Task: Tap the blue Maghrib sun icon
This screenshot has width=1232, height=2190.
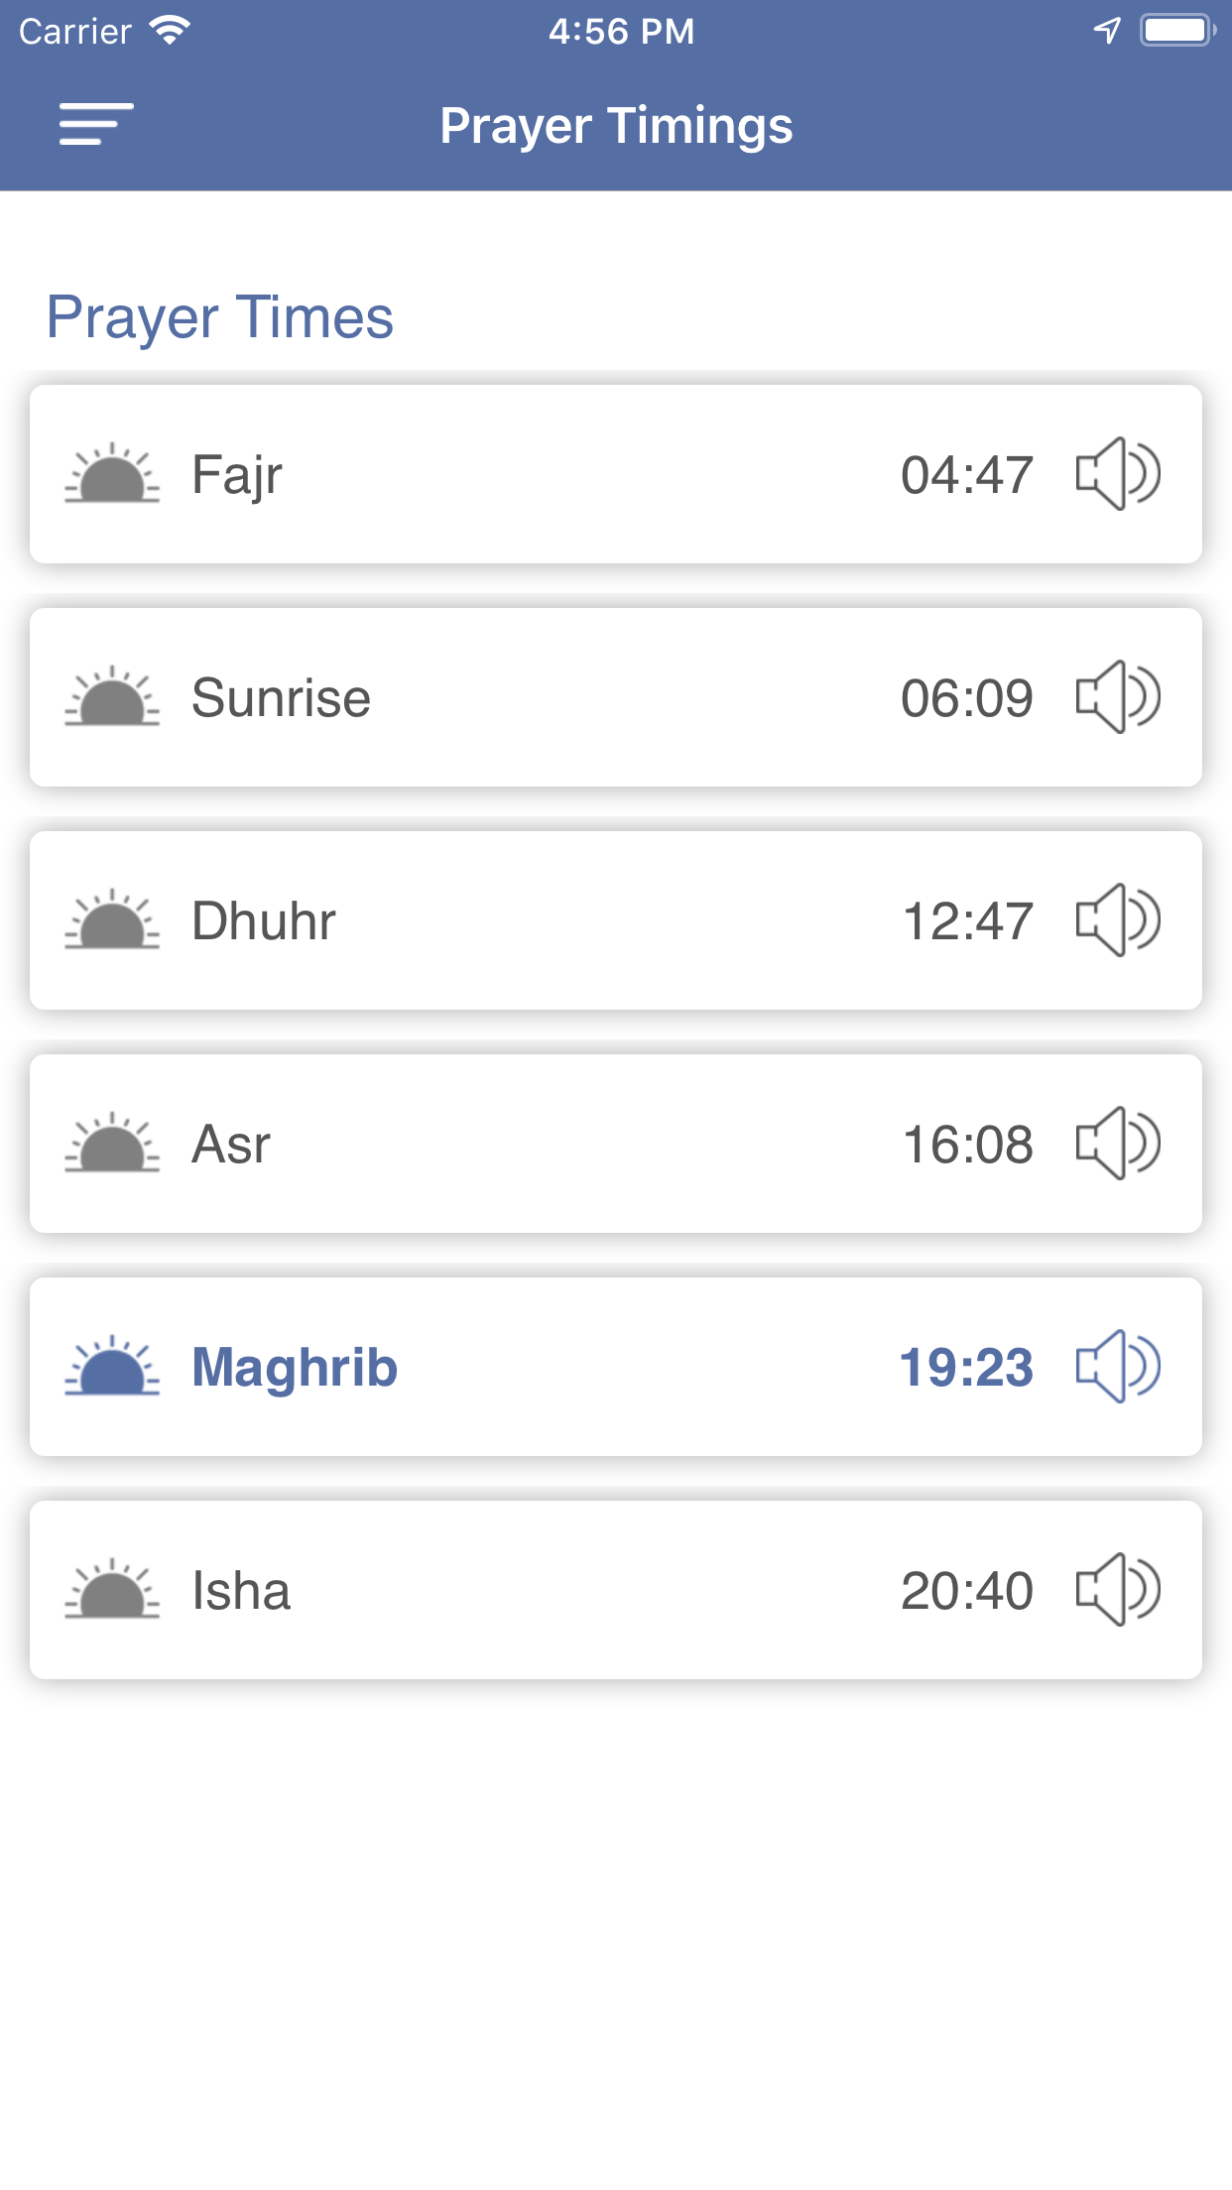Action: pyautogui.click(x=112, y=1367)
